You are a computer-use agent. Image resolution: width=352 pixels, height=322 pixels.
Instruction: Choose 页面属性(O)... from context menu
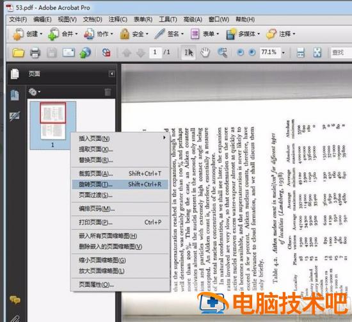tap(120, 285)
